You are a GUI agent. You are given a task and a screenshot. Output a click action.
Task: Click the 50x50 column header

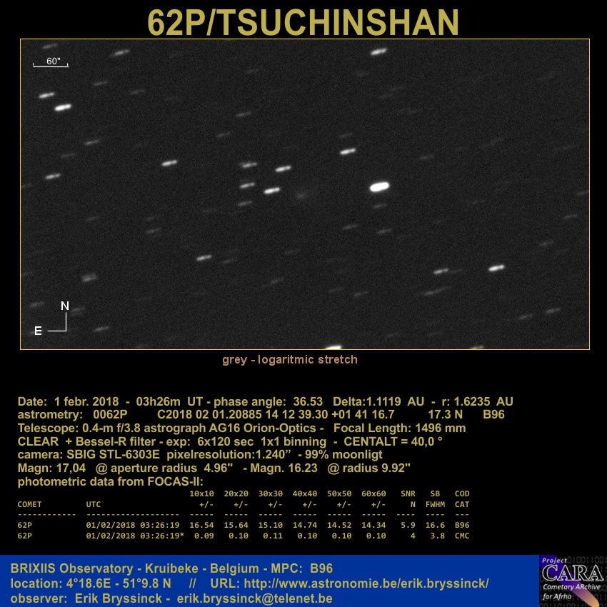click(x=339, y=494)
